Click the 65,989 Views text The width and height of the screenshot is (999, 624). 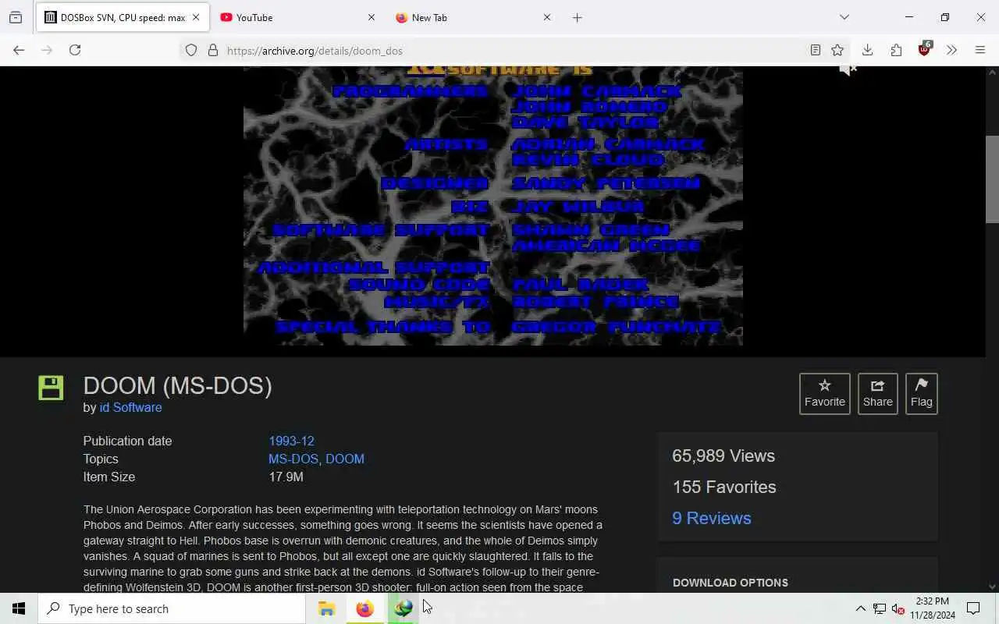[723, 456]
